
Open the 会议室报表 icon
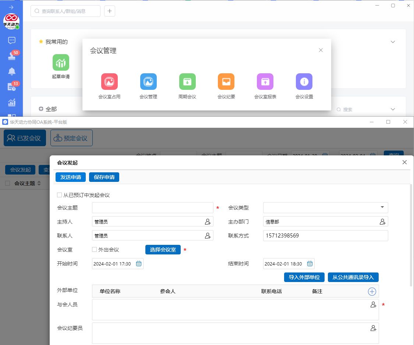[x=265, y=82]
